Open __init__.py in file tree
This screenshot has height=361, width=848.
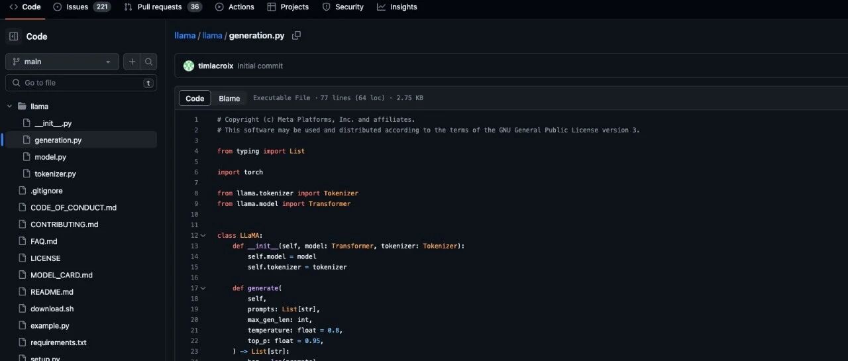(x=53, y=123)
